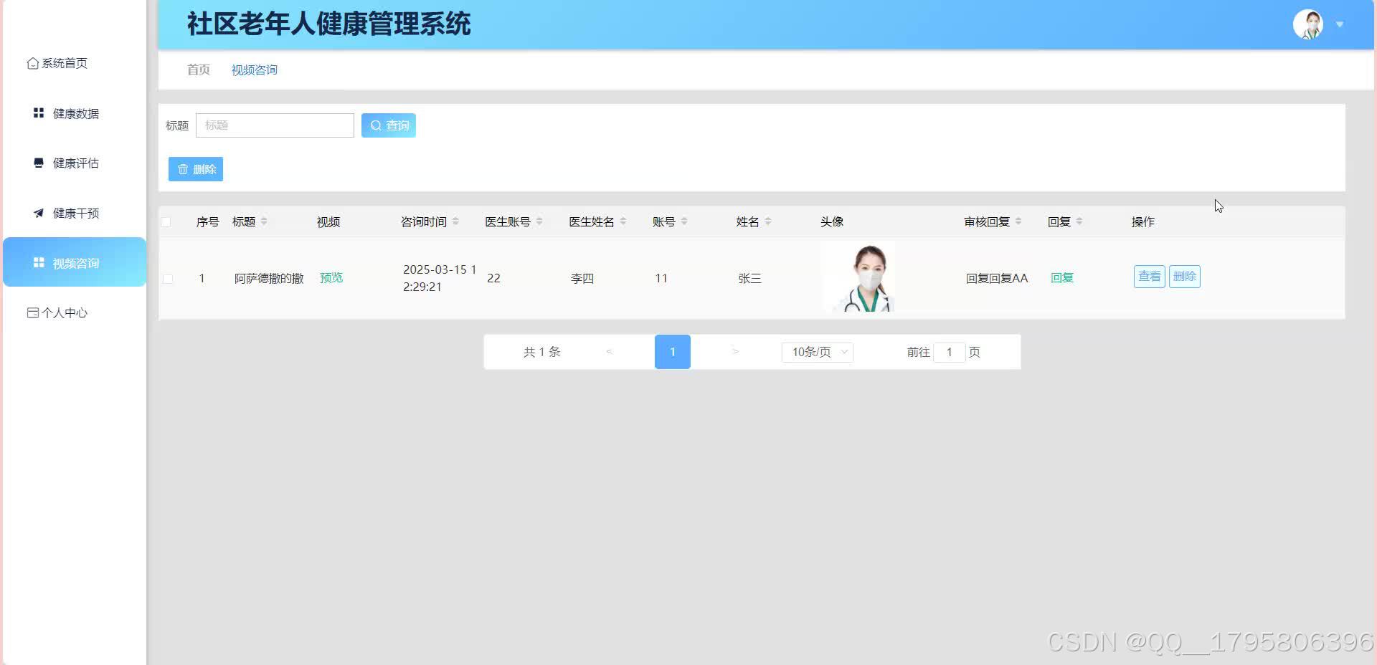Sort table by 回复 column arrows
The image size is (1377, 665).
tap(1079, 221)
